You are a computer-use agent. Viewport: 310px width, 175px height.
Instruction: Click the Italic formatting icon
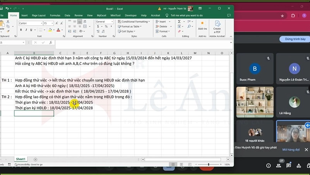[25, 30]
